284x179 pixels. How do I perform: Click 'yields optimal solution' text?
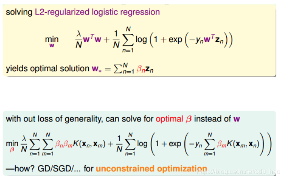(48, 69)
